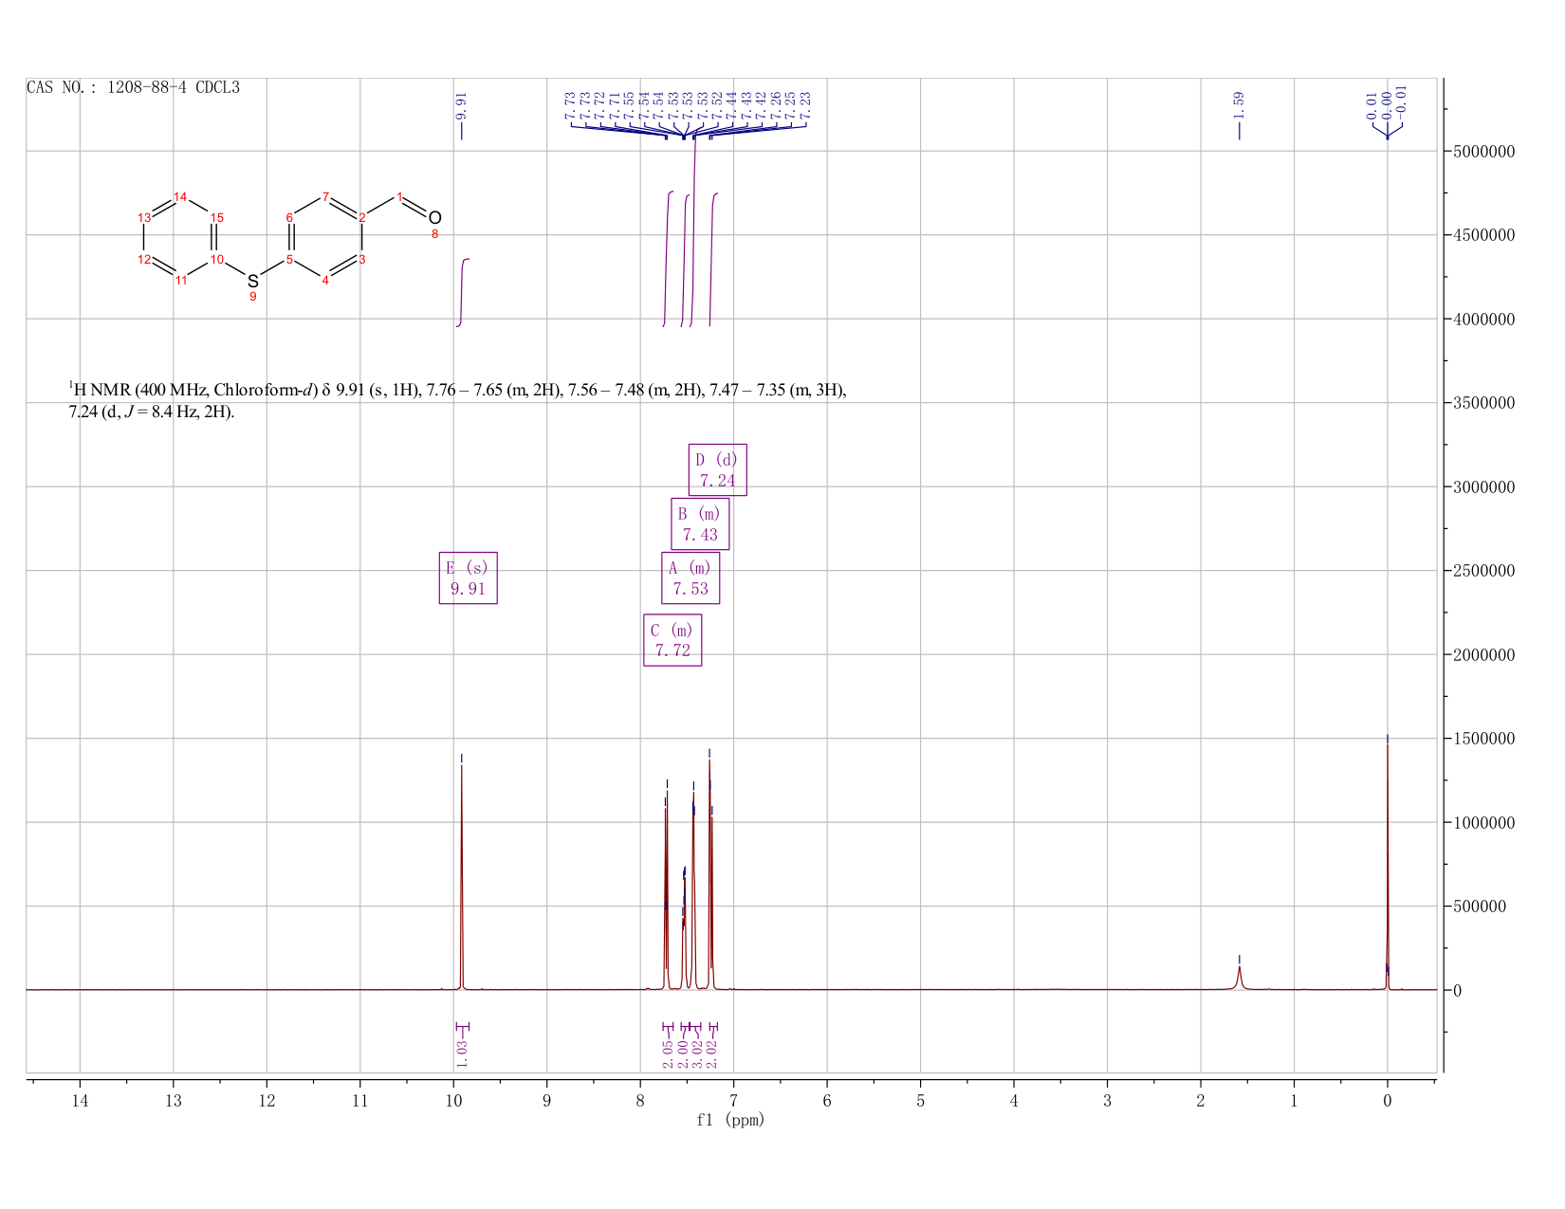Viewport: 1565px width, 1209px height.
Task: Click the 'E (s) 9.91' multiplet box
Action: (x=469, y=578)
